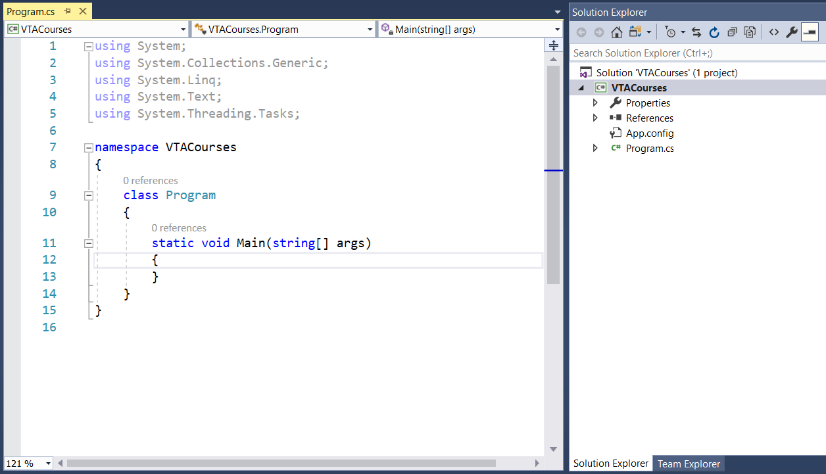826x474 pixels.
Task: Collapse the VTACourses project node
Action: click(581, 88)
